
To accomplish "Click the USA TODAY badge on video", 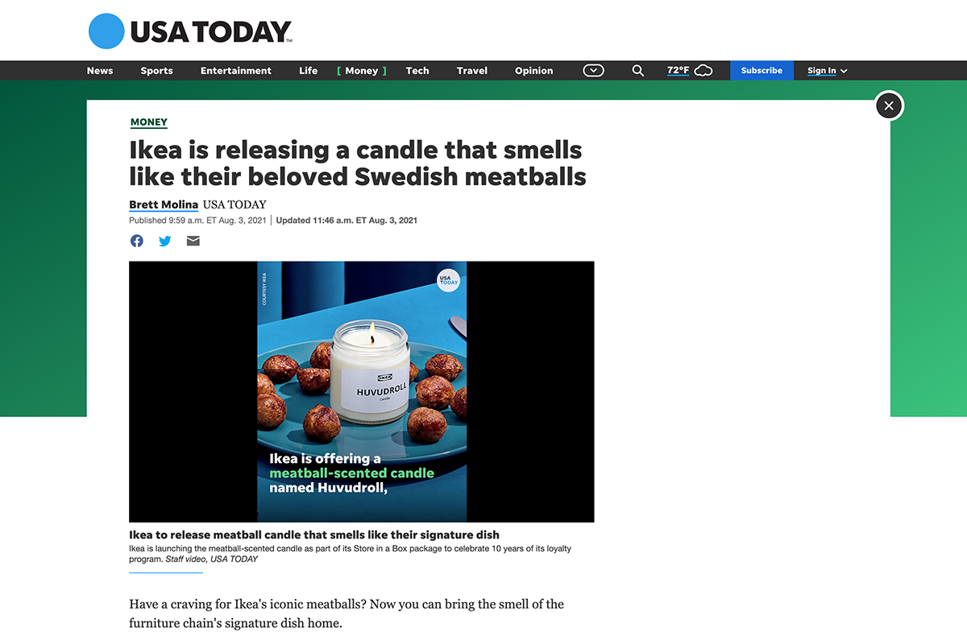I will [x=449, y=279].
